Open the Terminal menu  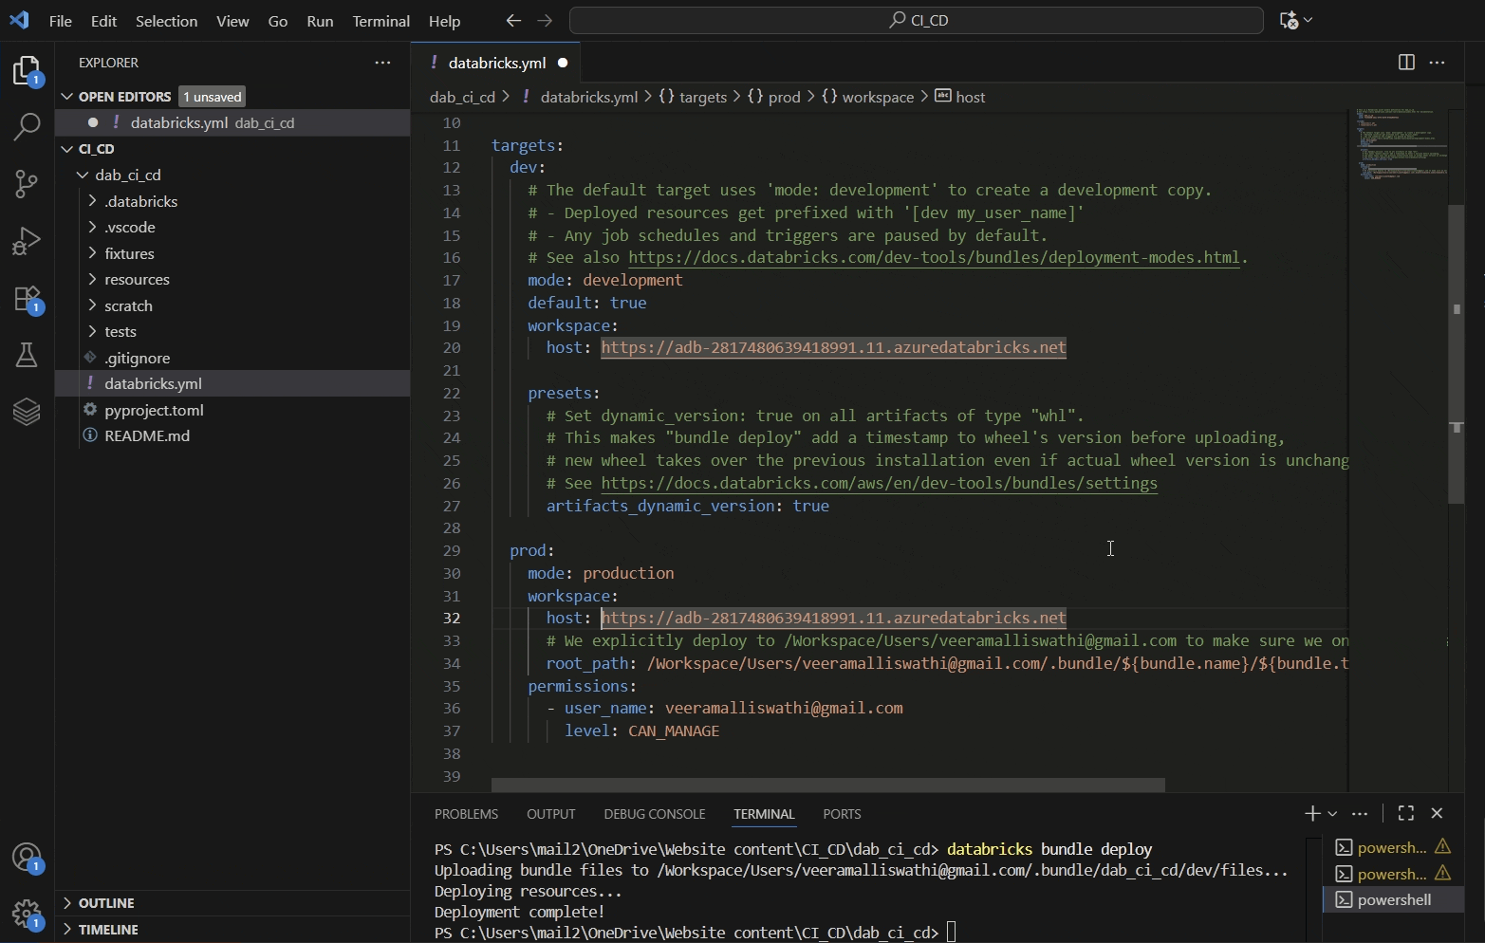tap(381, 21)
